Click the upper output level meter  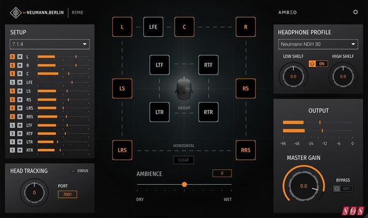[x=318, y=122]
